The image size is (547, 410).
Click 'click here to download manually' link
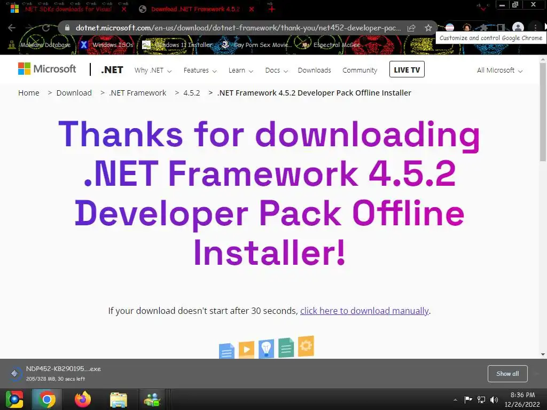pos(364,311)
